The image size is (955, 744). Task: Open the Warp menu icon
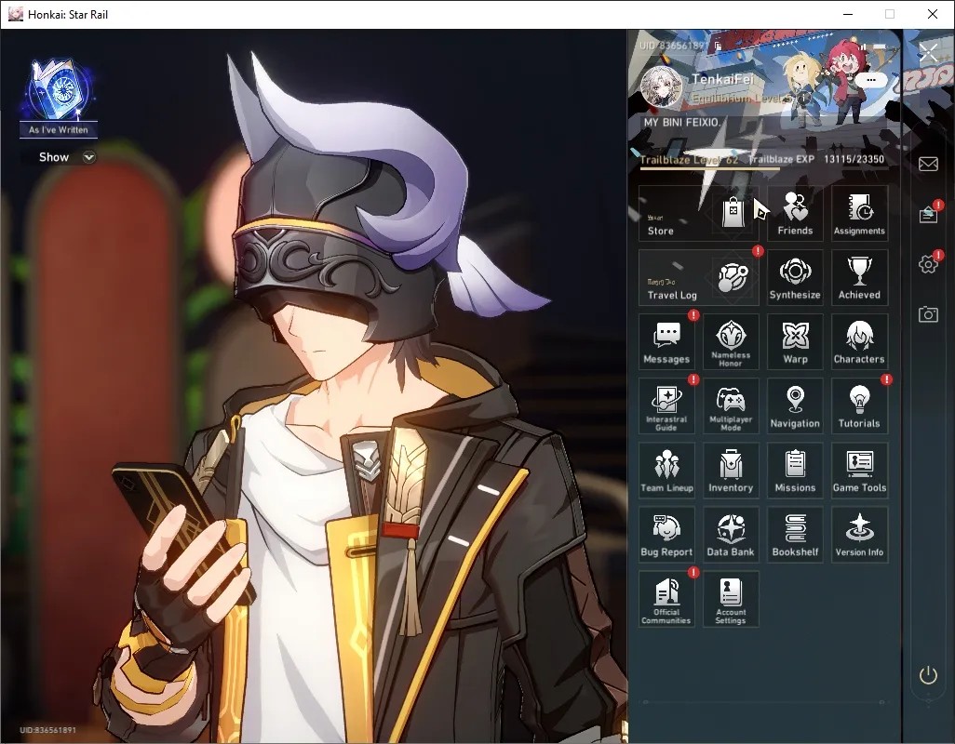tap(795, 341)
